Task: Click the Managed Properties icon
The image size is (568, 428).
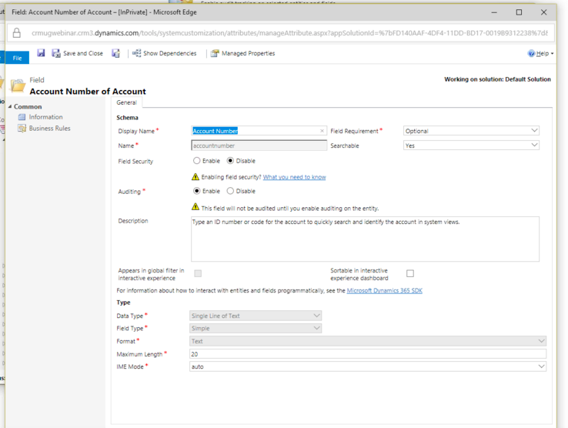Action: click(215, 53)
